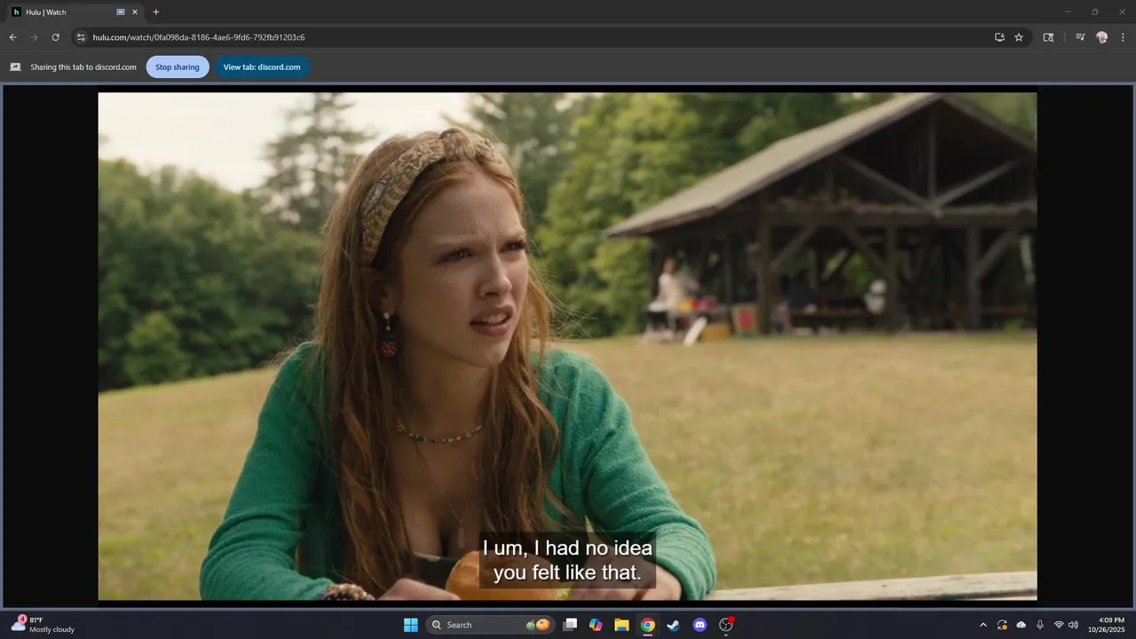Click the screen-sharing icon in the info bar
Image resolution: width=1136 pixels, height=639 pixels.
tap(15, 67)
